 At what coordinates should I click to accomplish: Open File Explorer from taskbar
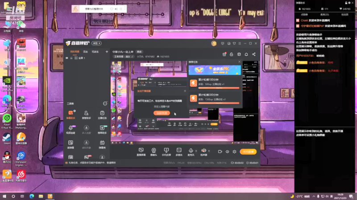(x=41, y=196)
